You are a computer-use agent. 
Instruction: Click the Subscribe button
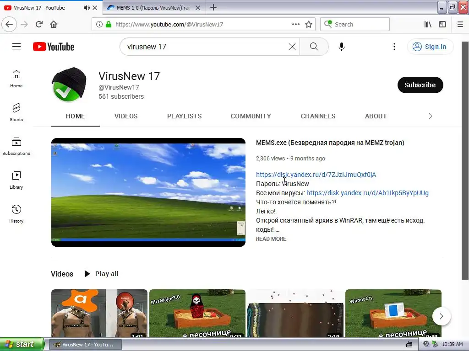[x=420, y=85]
